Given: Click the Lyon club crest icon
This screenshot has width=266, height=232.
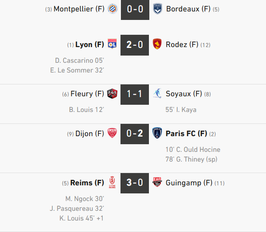Looking at the screenshot, I should click(112, 45).
